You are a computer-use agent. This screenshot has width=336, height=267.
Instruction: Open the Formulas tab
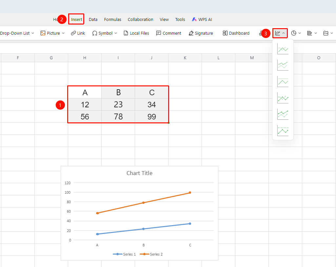113,20
